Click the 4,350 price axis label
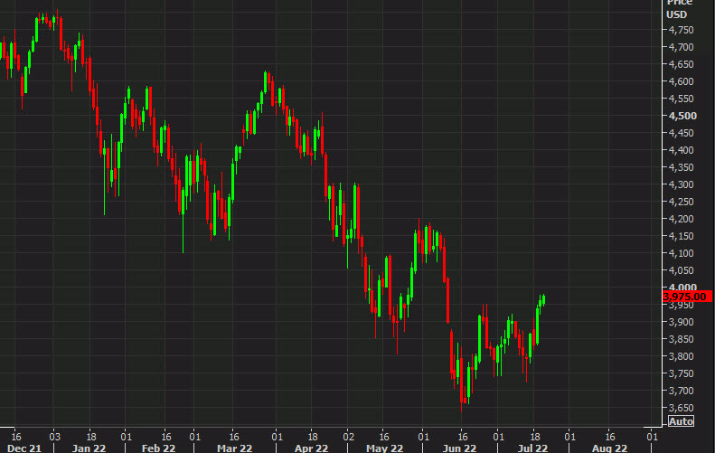The width and height of the screenshot is (715, 453). tap(681, 167)
